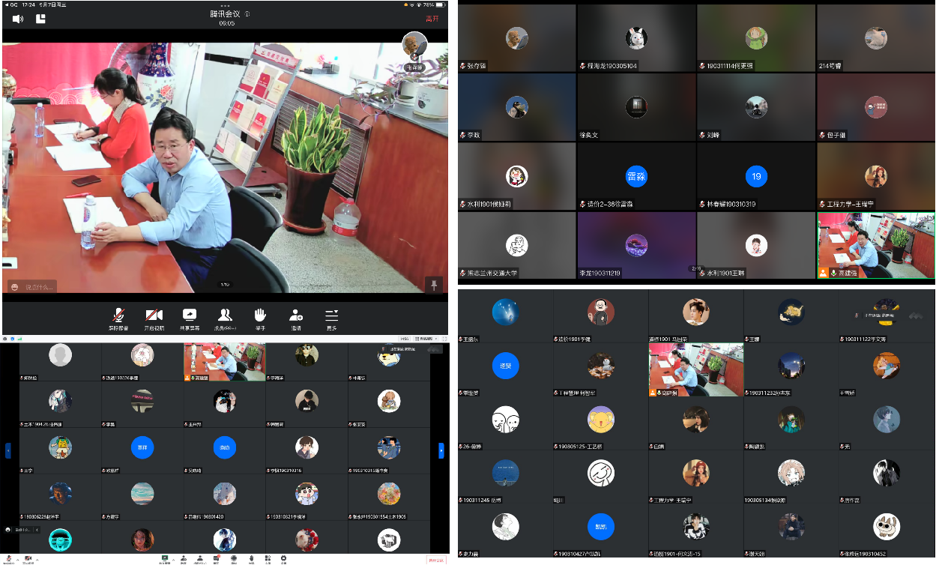Invite participants using the 邀请 icon
The width and height of the screenshot is (936, 565).
(x=296, y=318)
